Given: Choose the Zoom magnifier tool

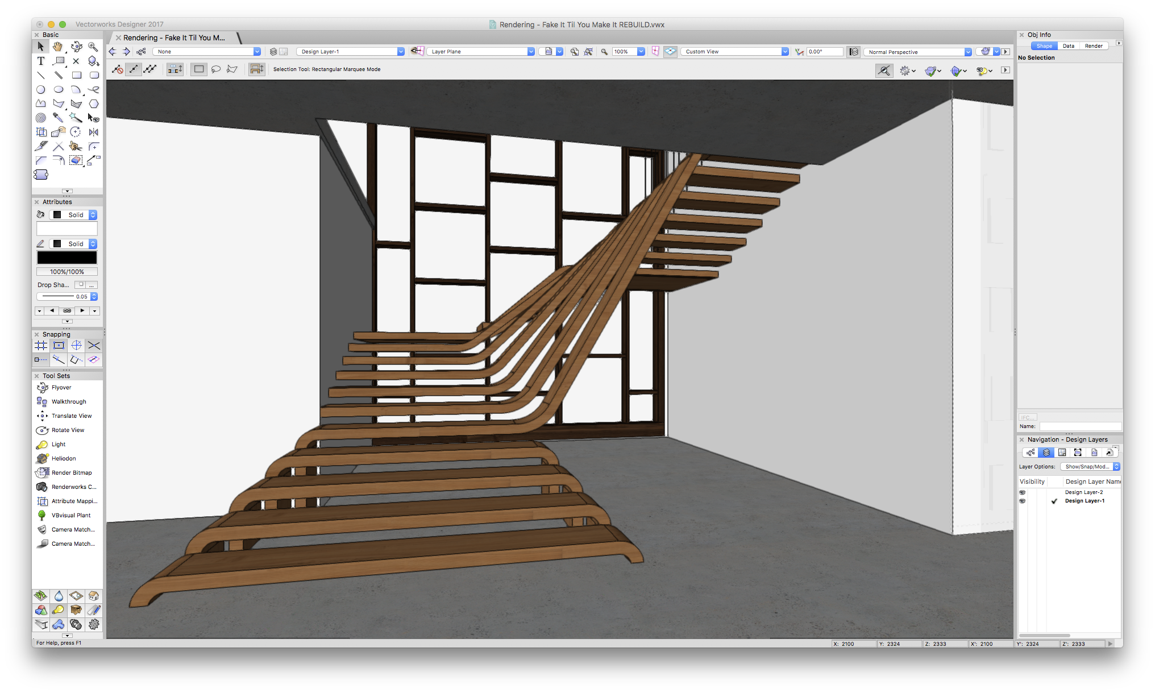Looking at the screenshot, I should pos(93,47).
